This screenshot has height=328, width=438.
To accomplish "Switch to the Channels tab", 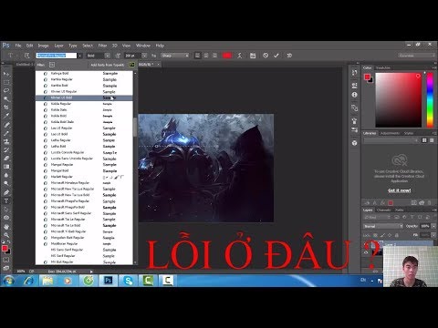I will [383, 210].
